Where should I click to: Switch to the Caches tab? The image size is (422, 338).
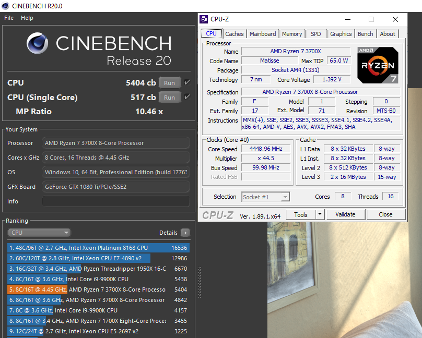click(x=234, y=34)
